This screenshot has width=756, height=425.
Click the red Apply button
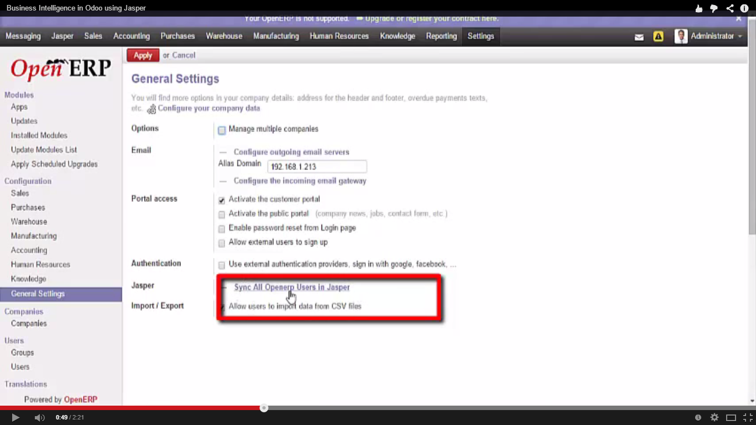143,55
